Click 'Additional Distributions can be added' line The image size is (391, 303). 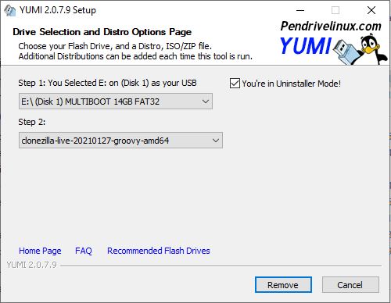click(x=135, y=56)
